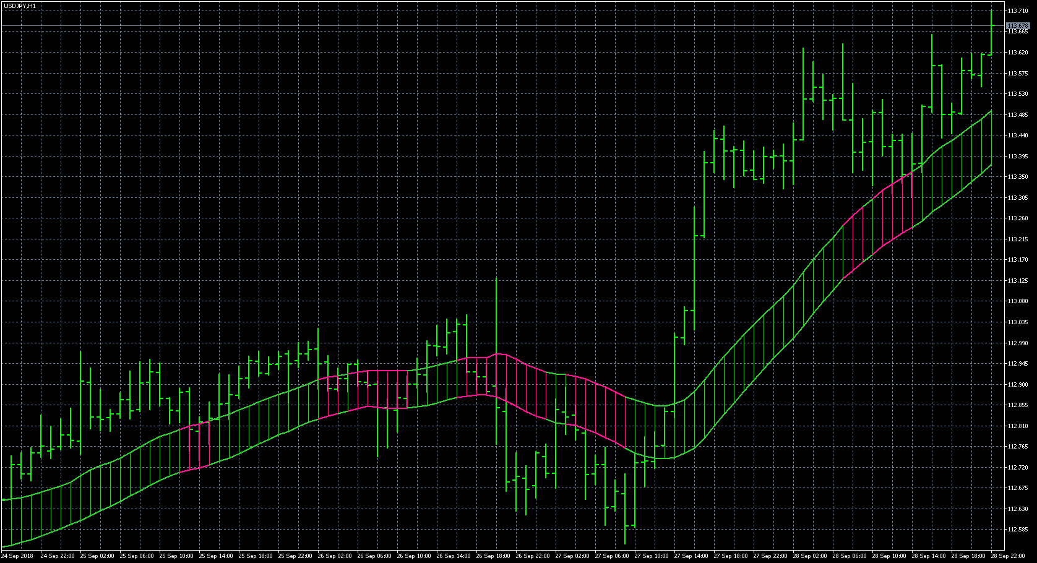Pick the 27 Sep 06:00 time label

pyautogui.click(x=612, y=556)
